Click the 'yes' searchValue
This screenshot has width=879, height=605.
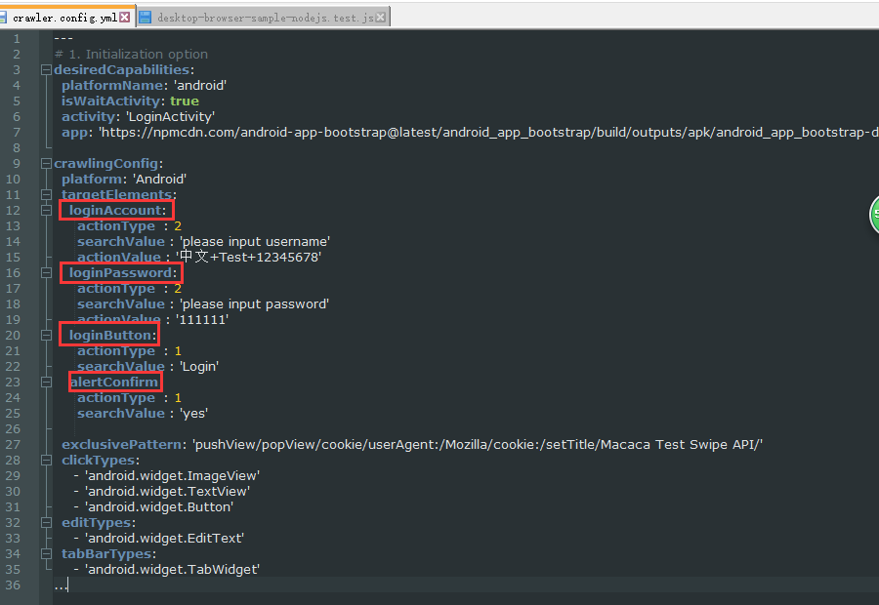(x=194, y=414)
